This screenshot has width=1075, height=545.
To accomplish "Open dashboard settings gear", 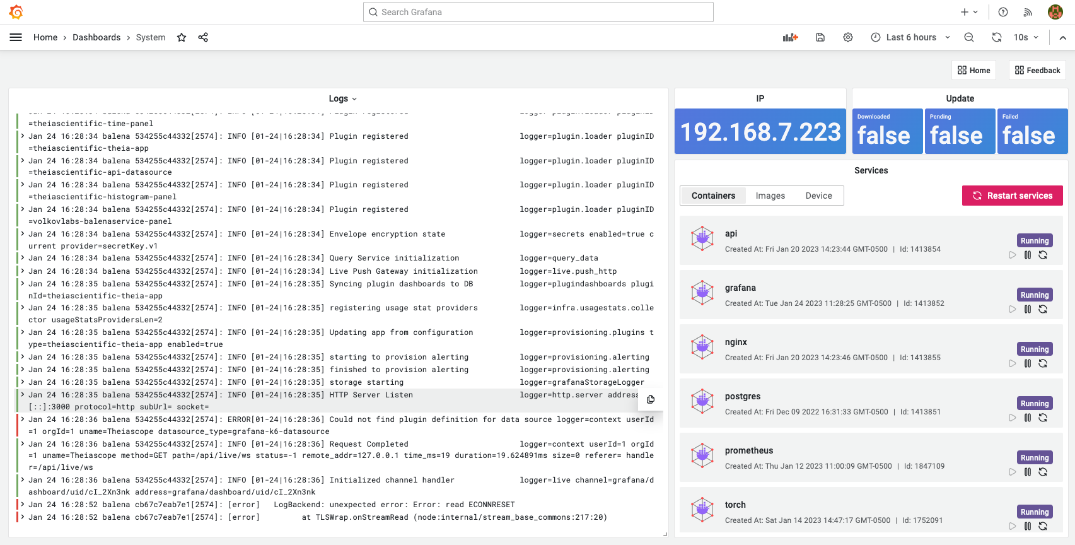I will click(x=848, y=37).
